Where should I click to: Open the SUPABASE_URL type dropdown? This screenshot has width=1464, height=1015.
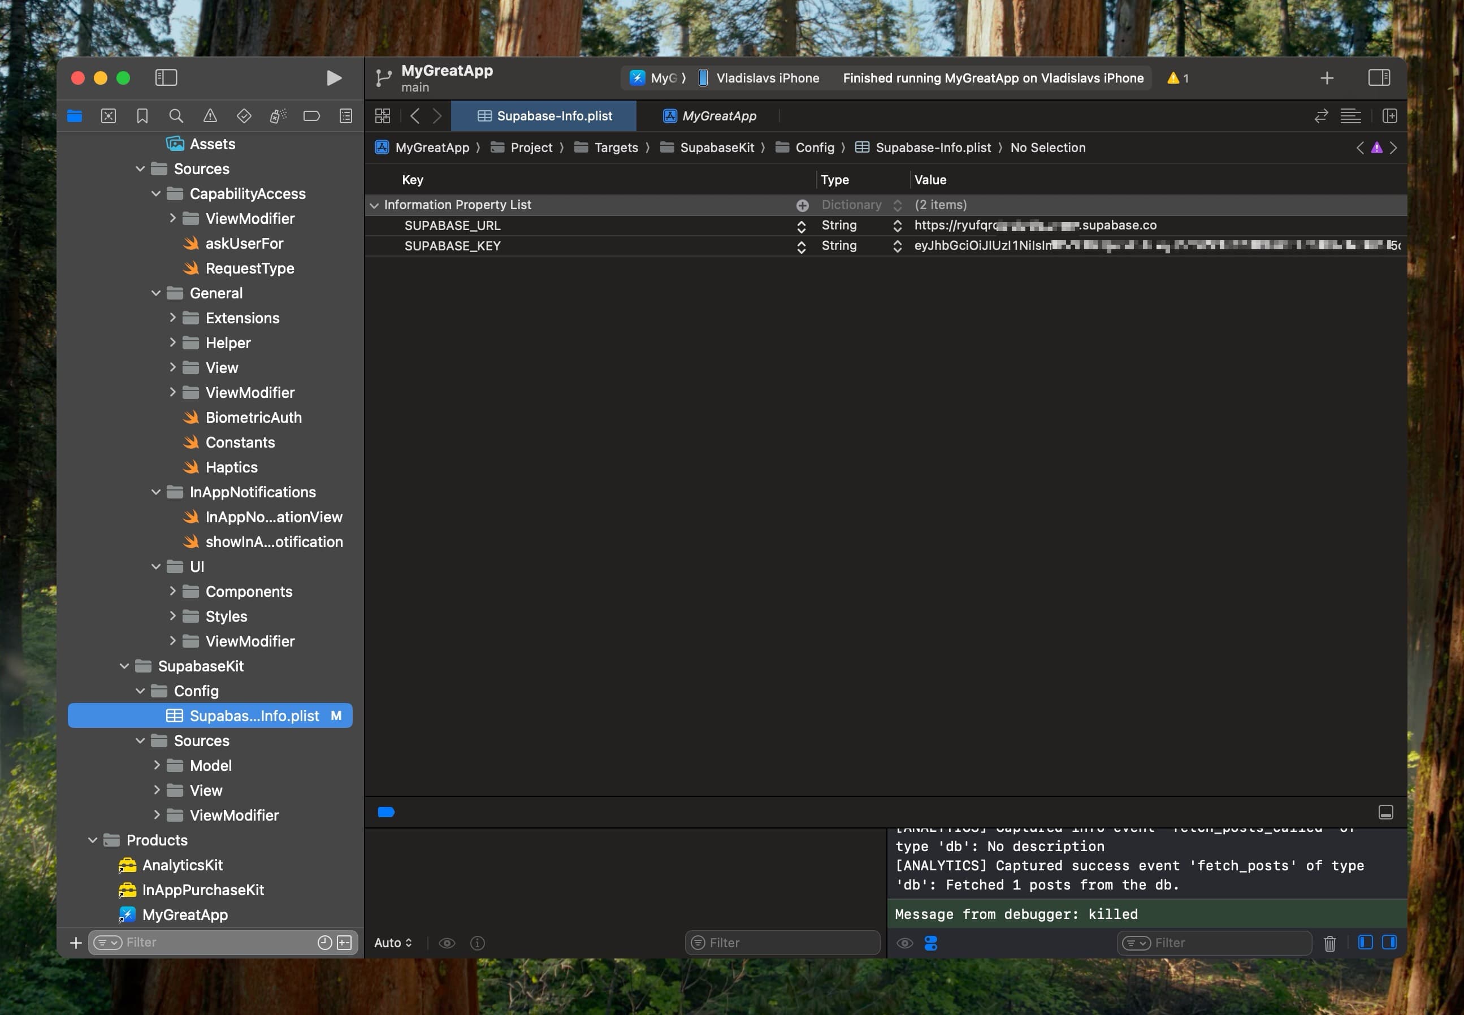tap(898, 225)
